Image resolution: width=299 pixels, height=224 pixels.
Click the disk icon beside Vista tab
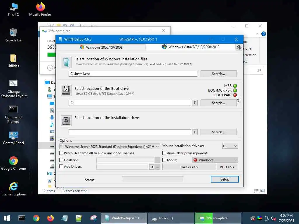(x=239, y=47)
